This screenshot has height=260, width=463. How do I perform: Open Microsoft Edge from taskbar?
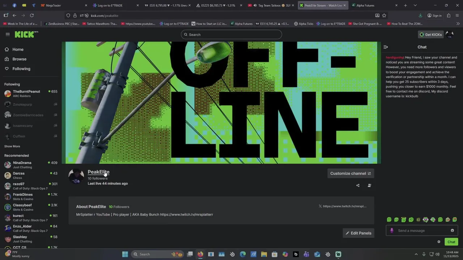coord(243,254)
